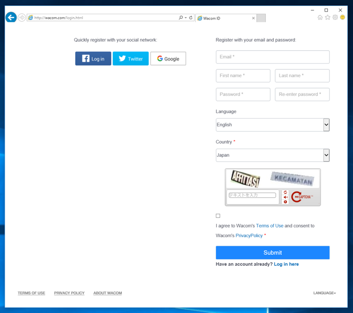353x313 pixels.
Task: Select the Wacom ID tab
Action: (226, 18)
